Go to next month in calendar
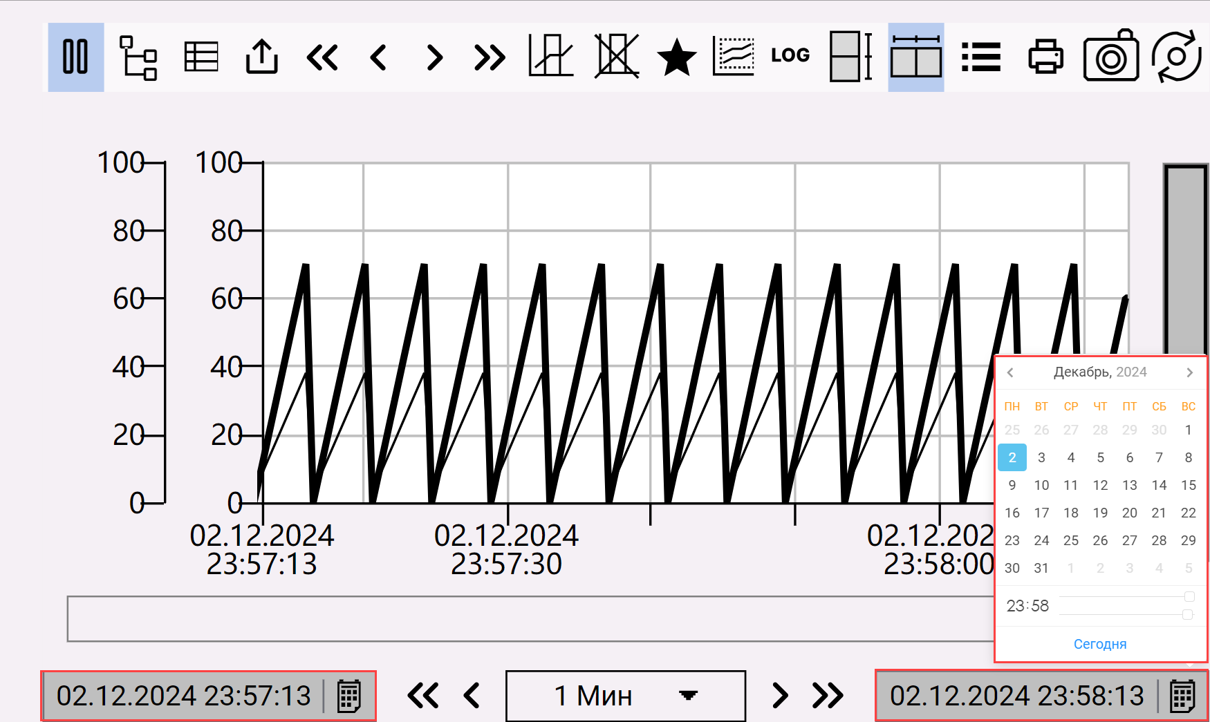 point(1189,372)
